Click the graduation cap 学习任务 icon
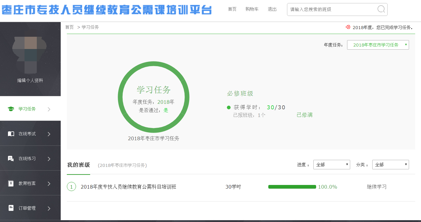The width and height of the screenshot is (421, 222). pos(11,109)
